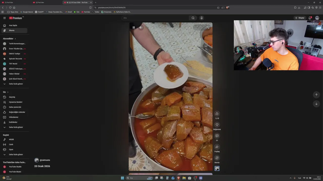Open the YouTube hamburger guide menu

(x=5, y=18)
